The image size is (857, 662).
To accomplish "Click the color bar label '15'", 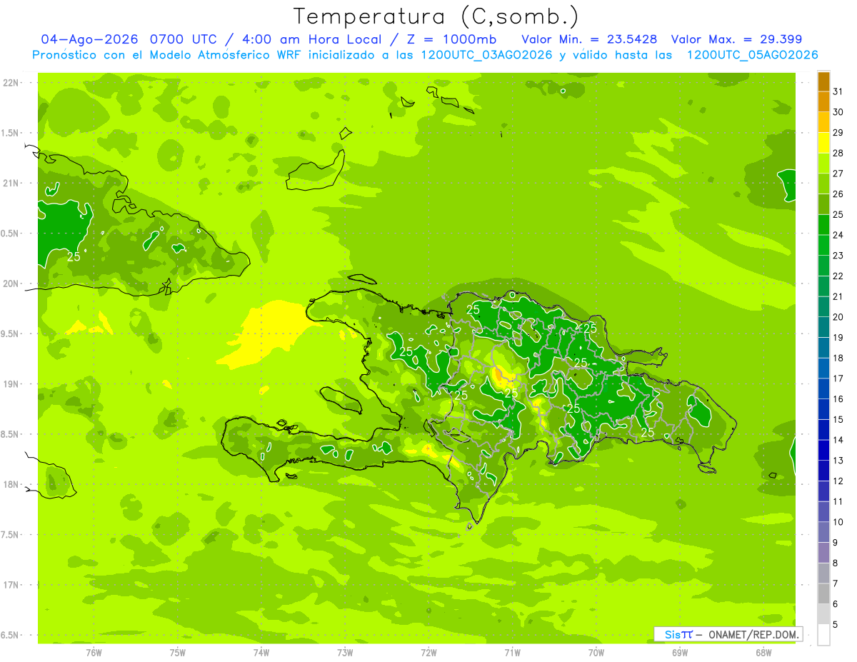I will click(838, 419).
